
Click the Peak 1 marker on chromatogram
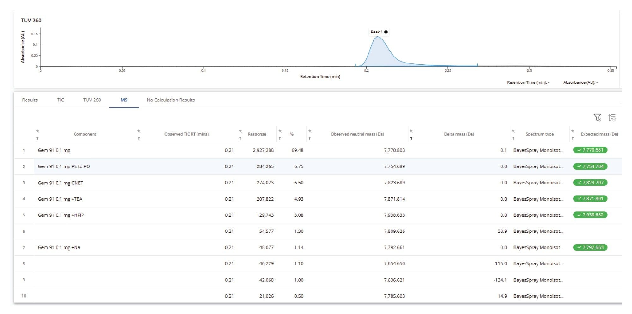(x=386, y=32)
